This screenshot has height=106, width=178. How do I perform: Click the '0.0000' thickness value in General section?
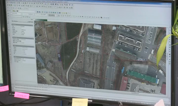click(x=22, y=35)
